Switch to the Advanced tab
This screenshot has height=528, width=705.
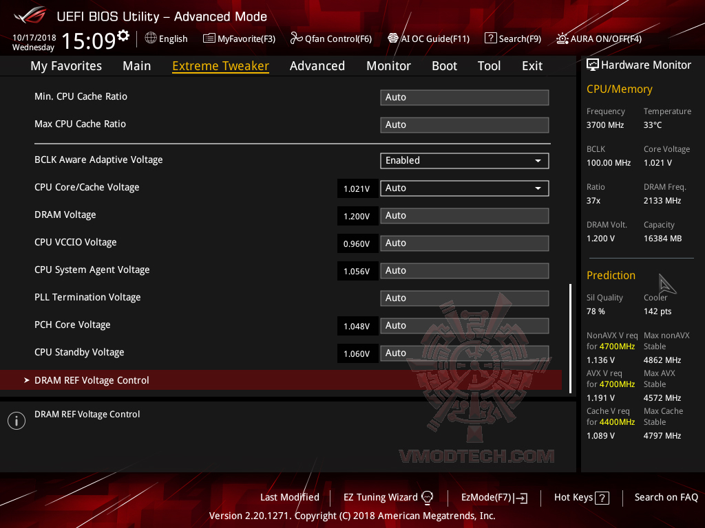pyautogui.click(x=317, y=66)
